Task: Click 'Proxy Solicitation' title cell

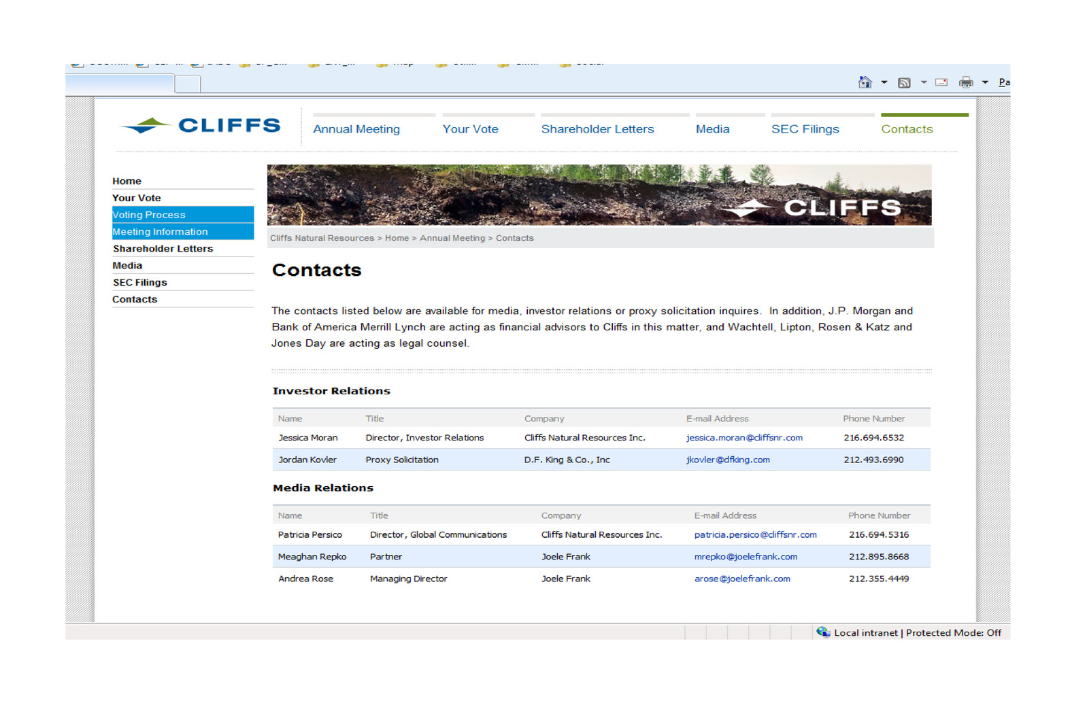Action: [402, 460]
